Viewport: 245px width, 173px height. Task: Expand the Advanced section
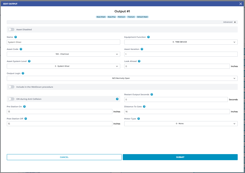[x=235, y=22]
